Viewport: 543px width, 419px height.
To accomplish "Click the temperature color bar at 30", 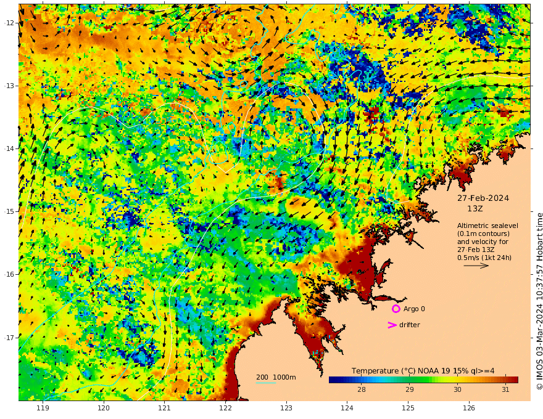I will [x=457, y=380].
